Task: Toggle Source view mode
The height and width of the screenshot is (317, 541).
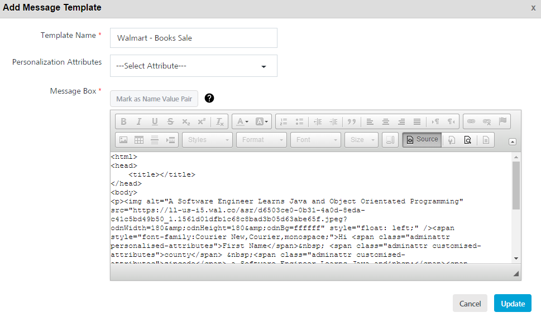Action: point(422,140)
